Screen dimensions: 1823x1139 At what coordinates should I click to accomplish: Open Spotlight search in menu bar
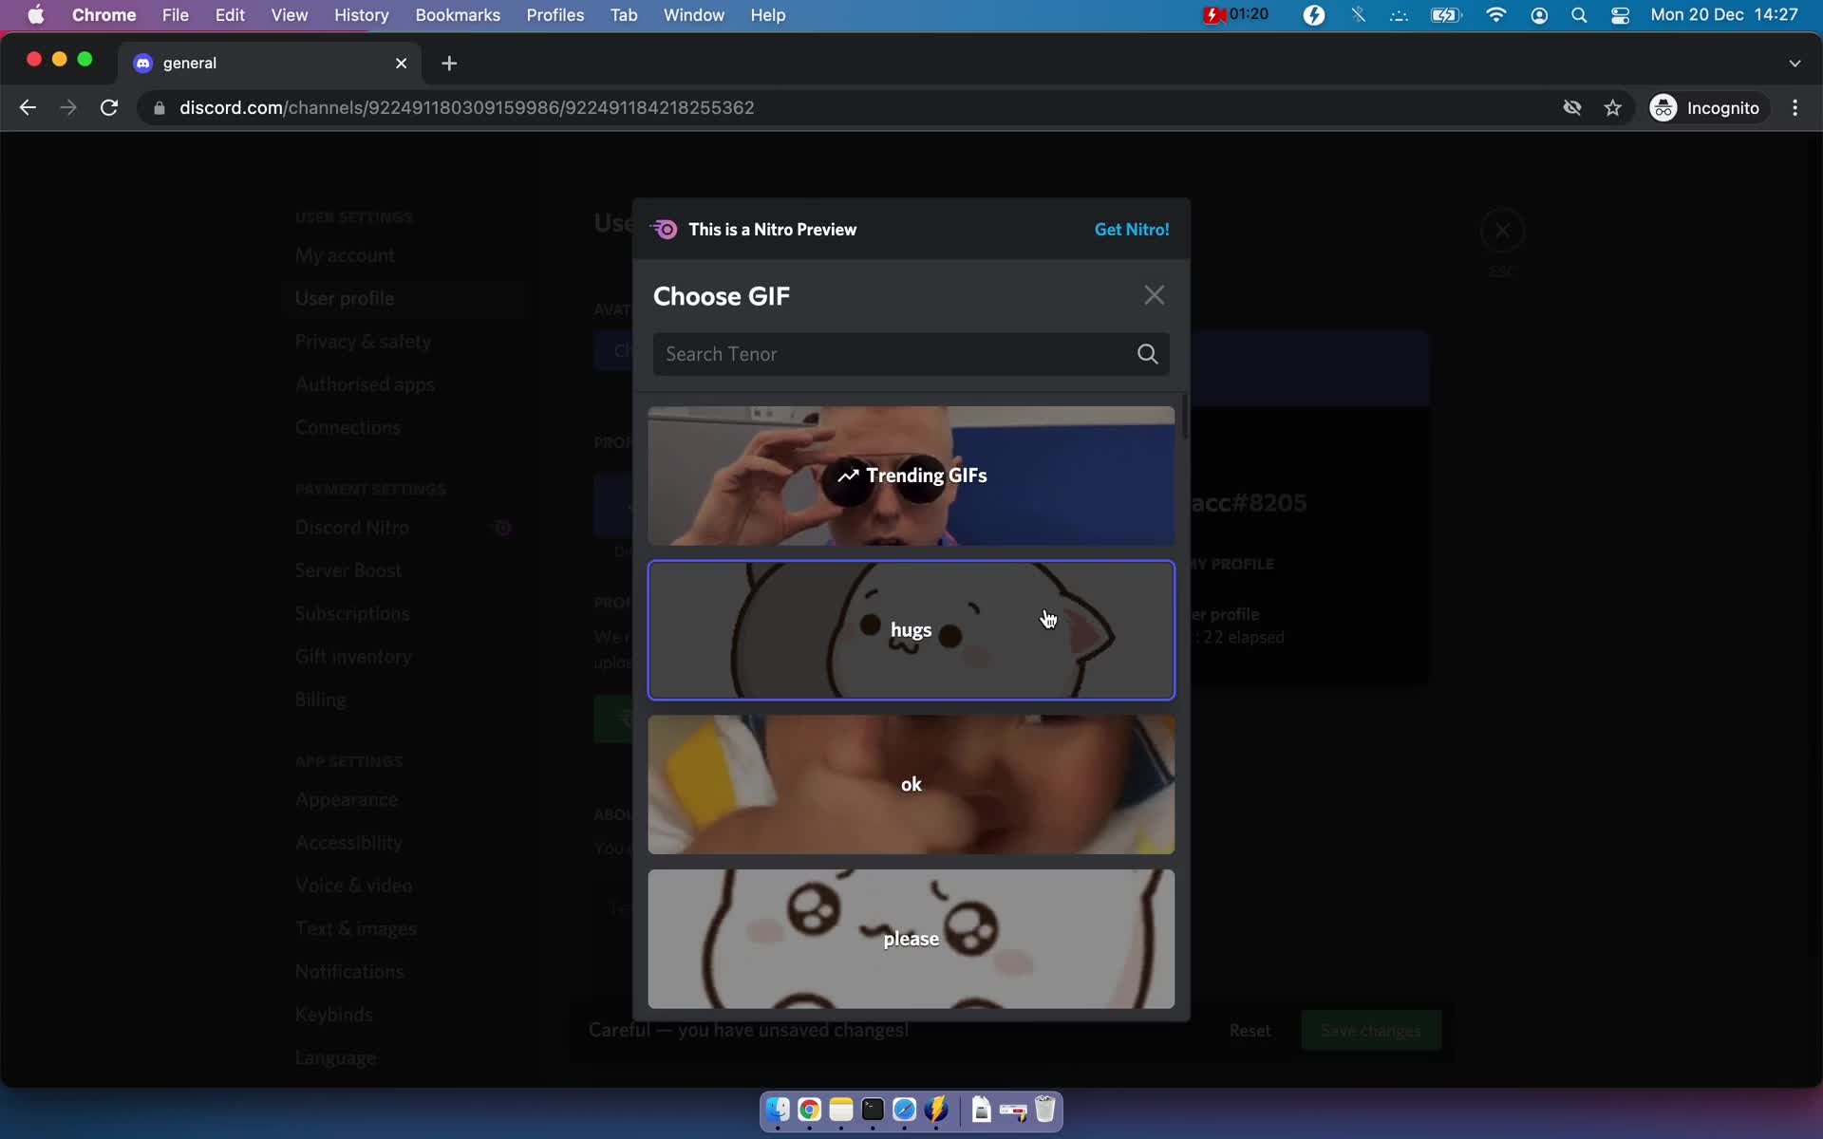tap(1579, 15)
